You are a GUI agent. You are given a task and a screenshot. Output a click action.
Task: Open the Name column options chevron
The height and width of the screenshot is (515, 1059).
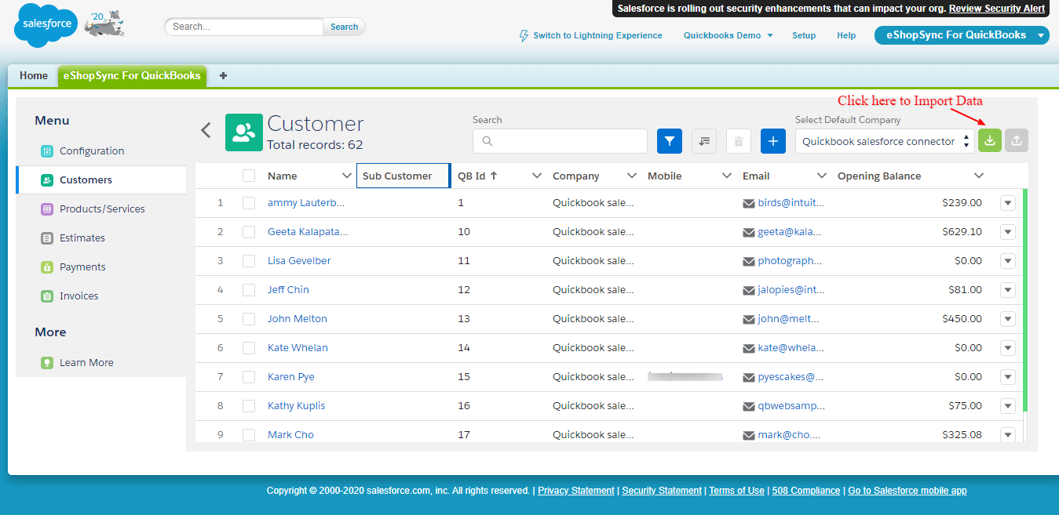[x=346, y=176]
